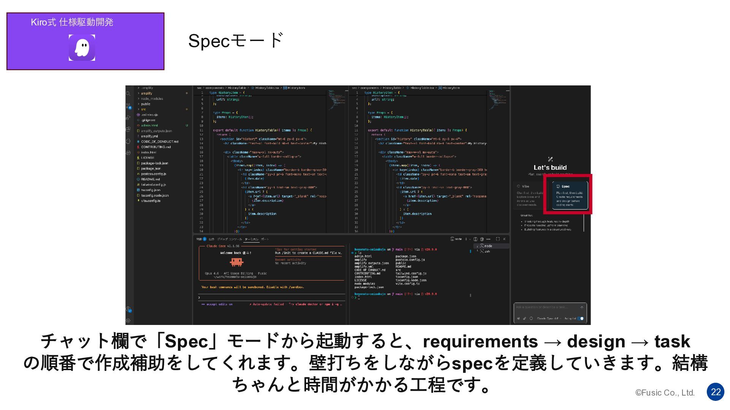
Task: Maximize the terminal panel size
Action: tap(498, 239)
